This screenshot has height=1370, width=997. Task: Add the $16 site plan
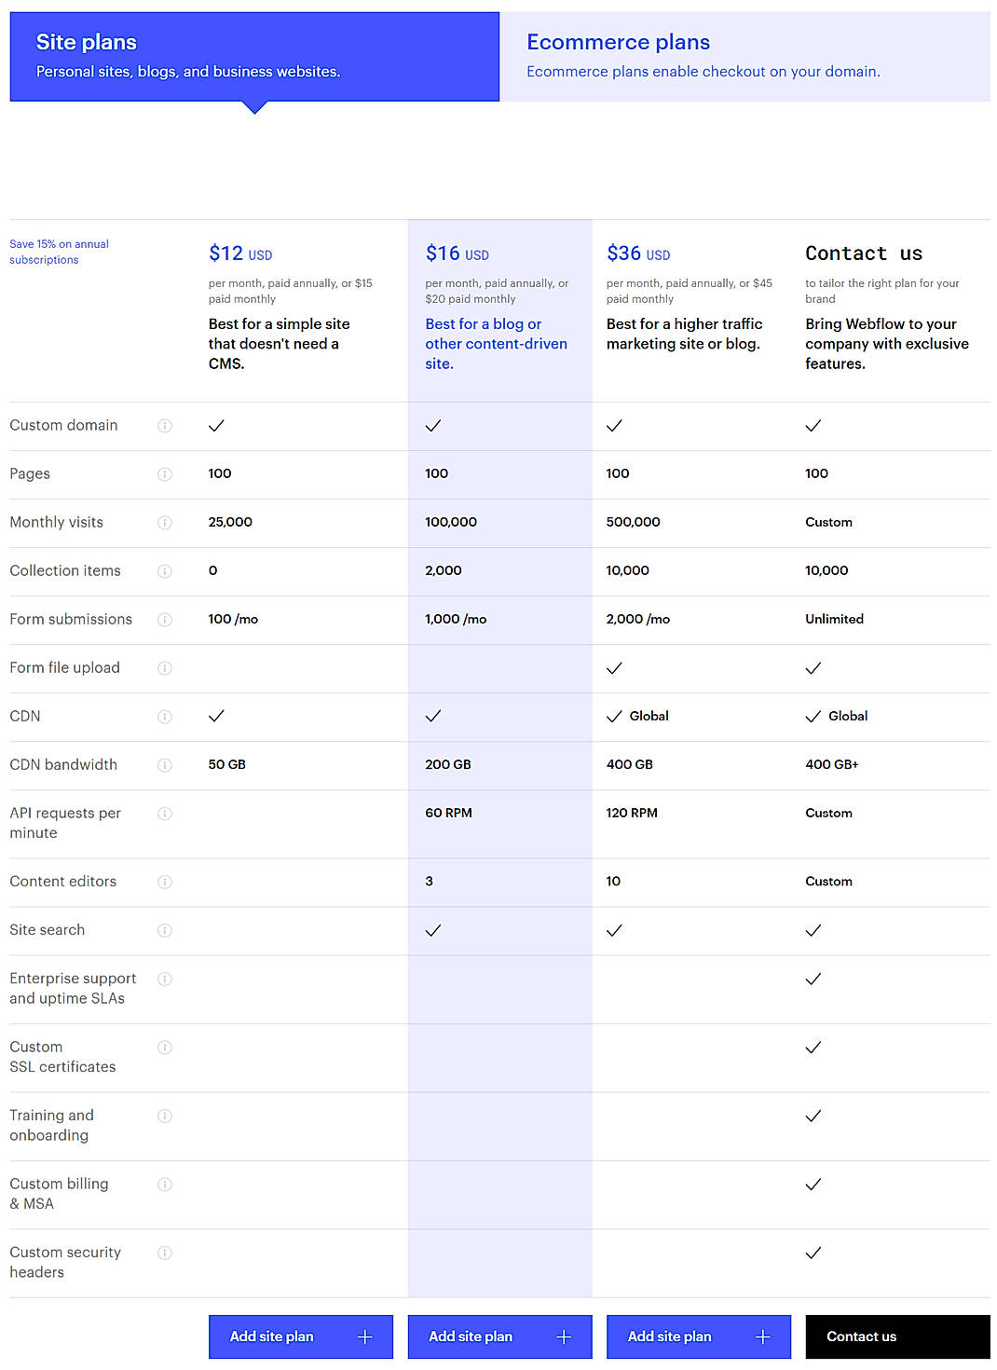[499, 1336]
